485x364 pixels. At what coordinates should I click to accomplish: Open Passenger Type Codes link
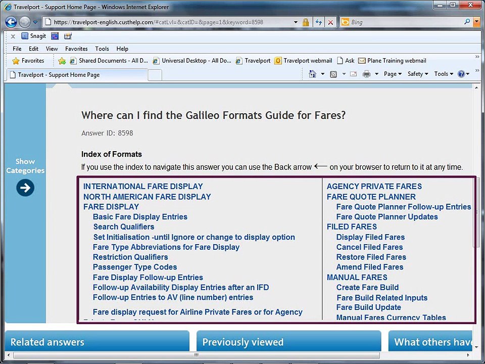pos(135,267)
